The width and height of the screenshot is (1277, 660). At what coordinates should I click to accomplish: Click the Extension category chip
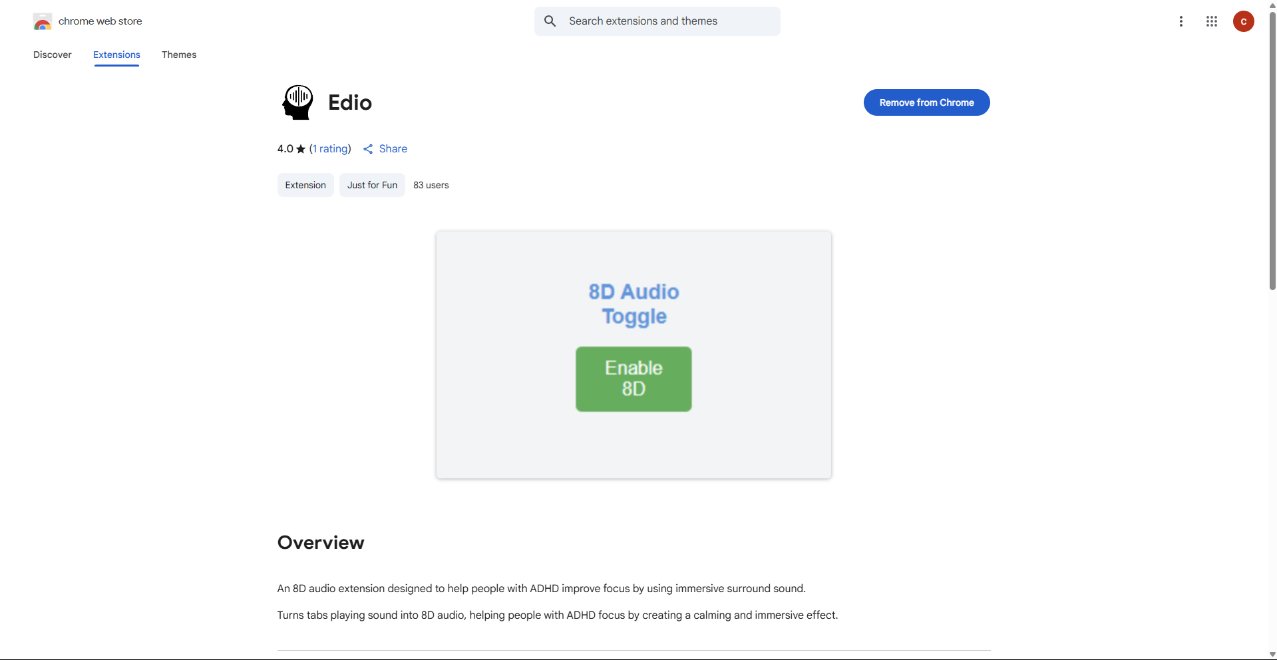point(305,185)
